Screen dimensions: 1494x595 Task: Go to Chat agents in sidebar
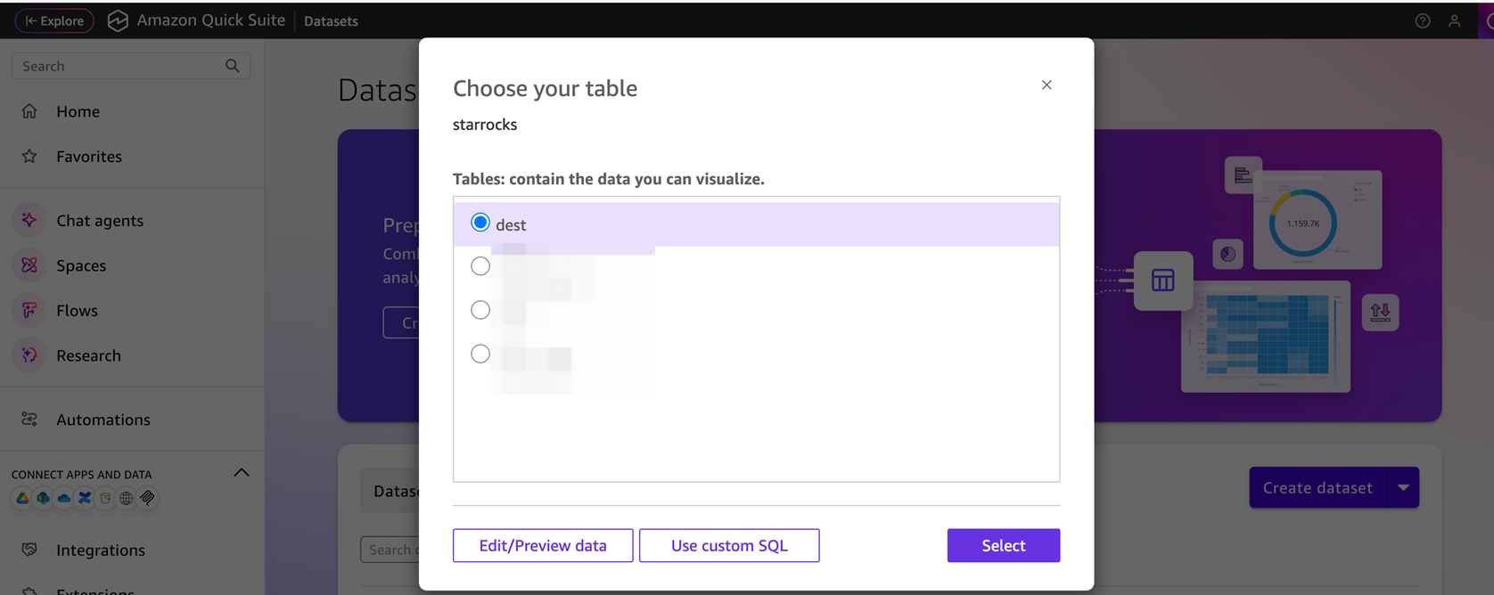[x=99, y=220]
